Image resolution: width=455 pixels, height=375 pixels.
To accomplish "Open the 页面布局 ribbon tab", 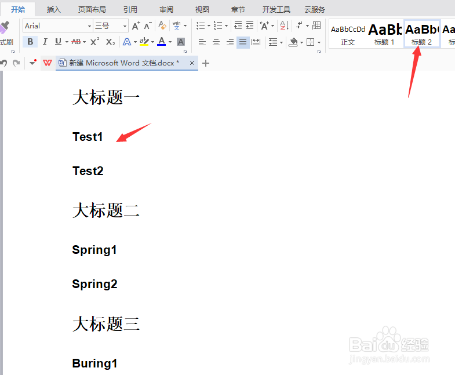I will 92,10.
